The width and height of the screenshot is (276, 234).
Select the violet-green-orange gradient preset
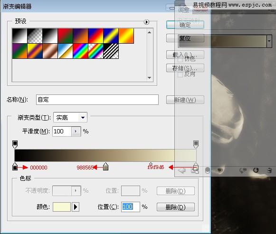point(20,51)
